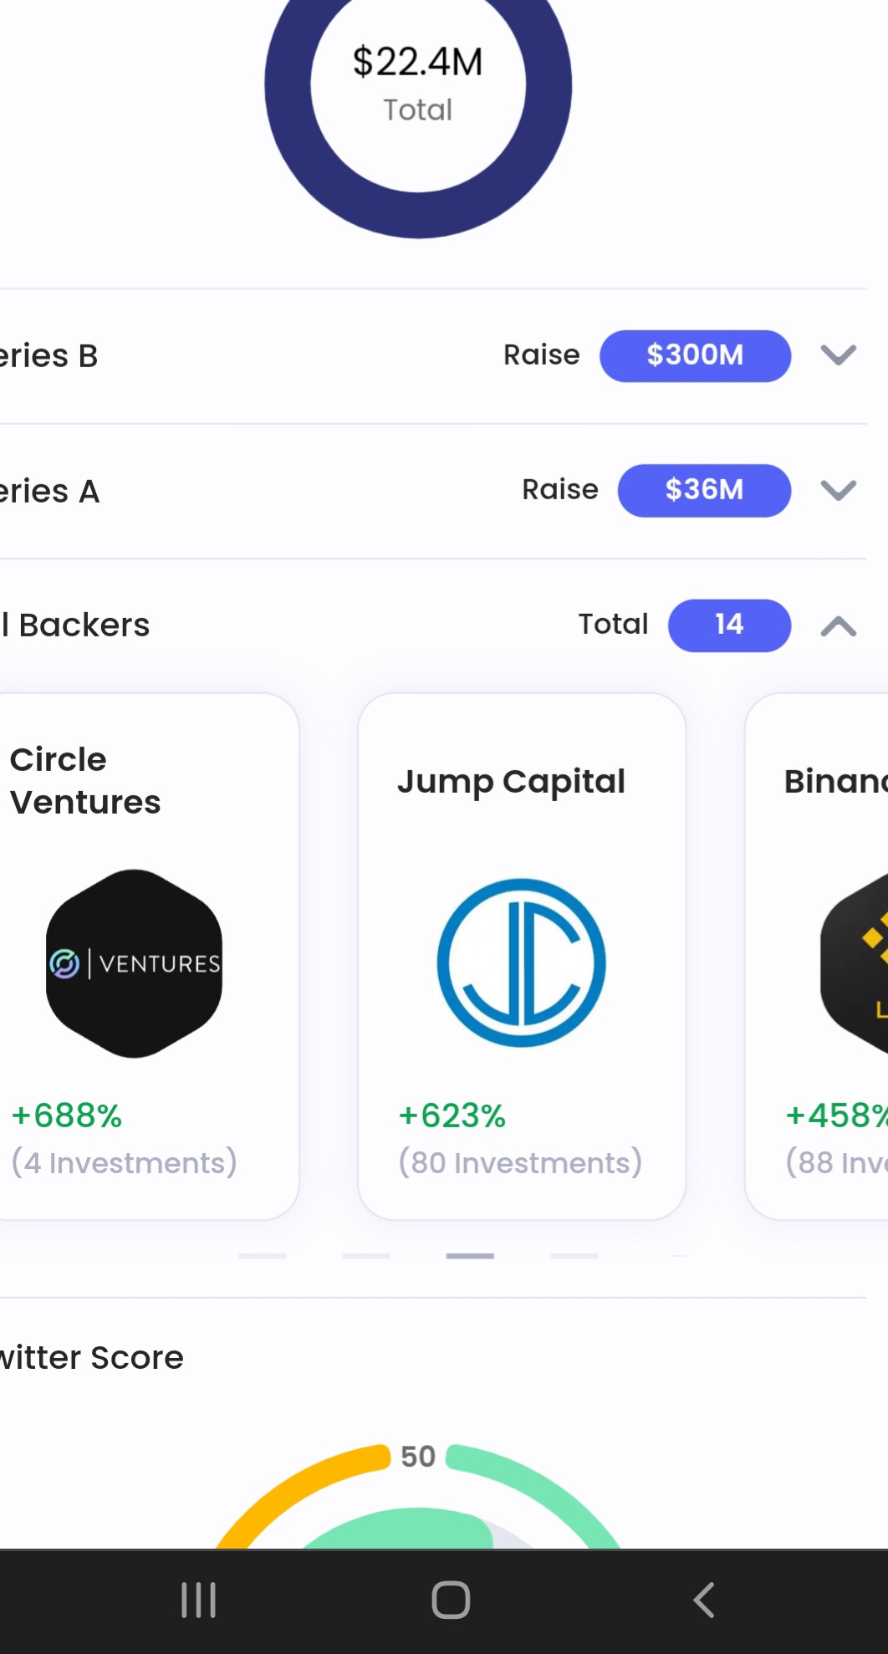Collapse the Backers section chevron

[x=838, y=625]
